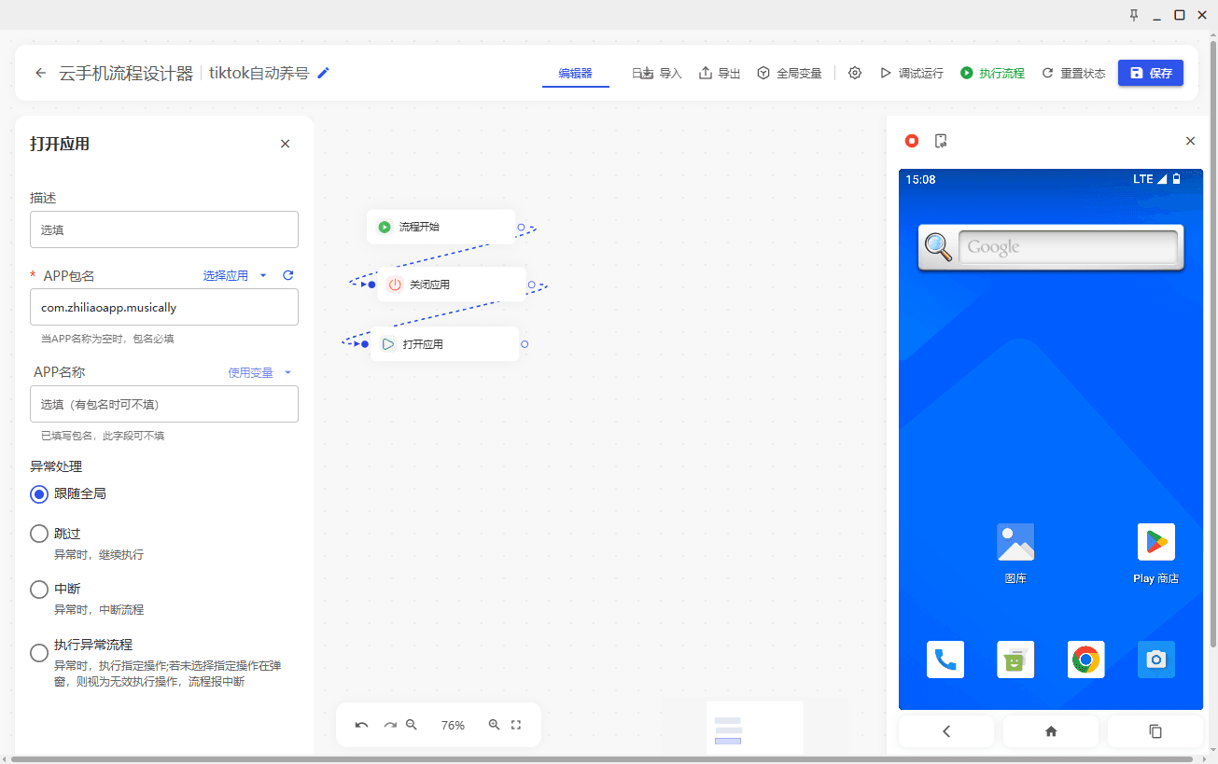The width and height of the screenshot is (1218, 764).
Task: Pin the window with the pin icon
Action: click(1134, 15)
